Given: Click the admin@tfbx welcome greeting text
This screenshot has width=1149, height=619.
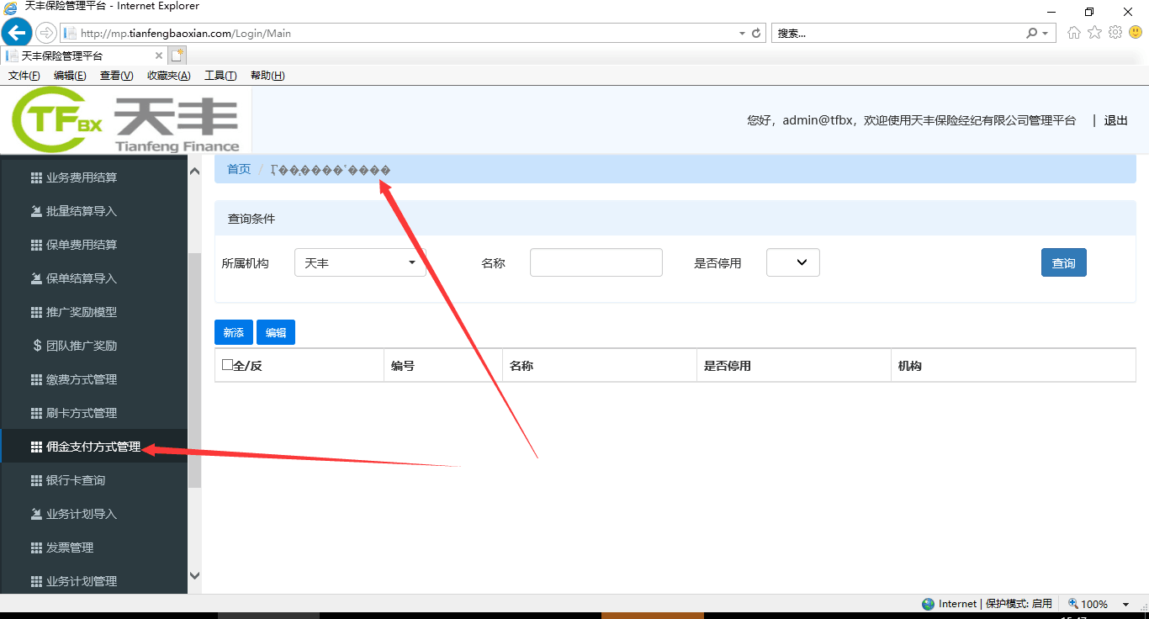Looking at the screenshot, I should tap(912, 120).
